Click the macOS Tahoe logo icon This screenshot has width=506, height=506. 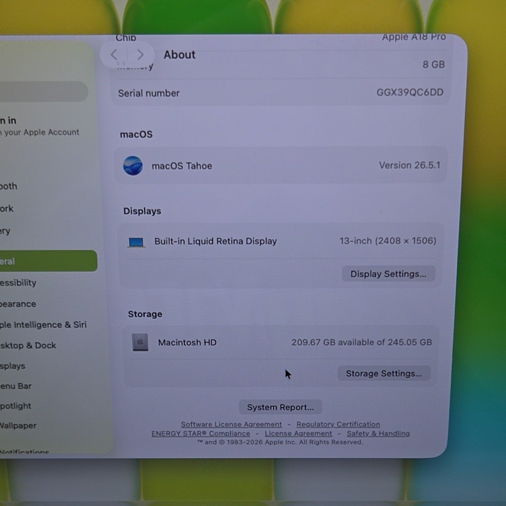pyautogui.click(x=133, y=166)
